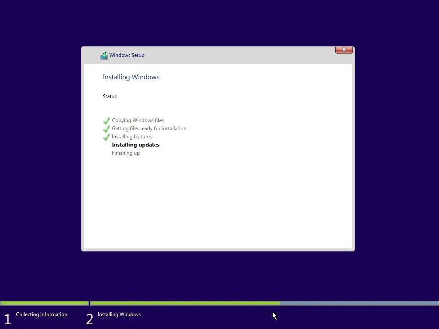The height and width of the screenshot is (329, 439).
Task: Click the checkmark next to Getting files ready
Action: tap(106, 129)
